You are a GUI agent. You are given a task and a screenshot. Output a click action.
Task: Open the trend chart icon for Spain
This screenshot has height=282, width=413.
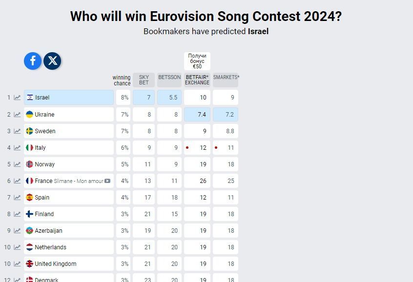tap(17, 198)
